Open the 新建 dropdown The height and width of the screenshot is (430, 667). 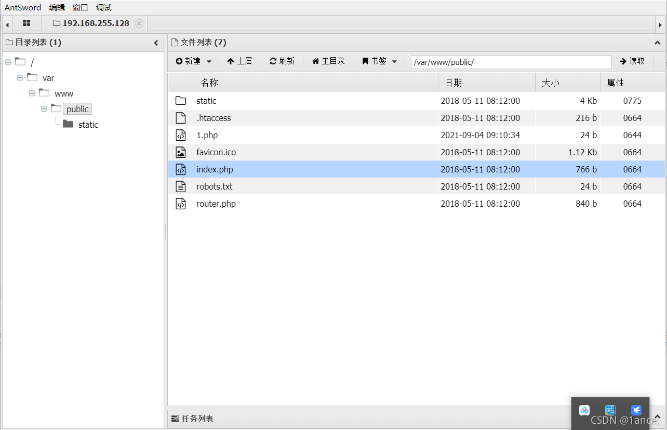tap(193, 61)
